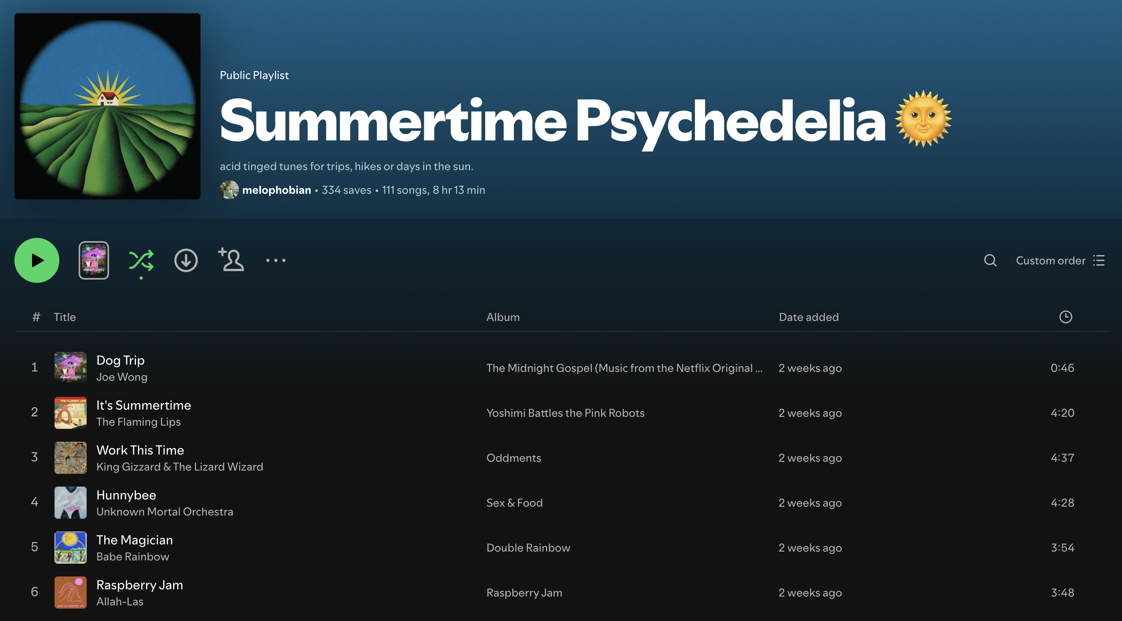The width and height of the screenshot is (1122, 621).
Task: Click the download playlist icon
Action: [186, 261]
